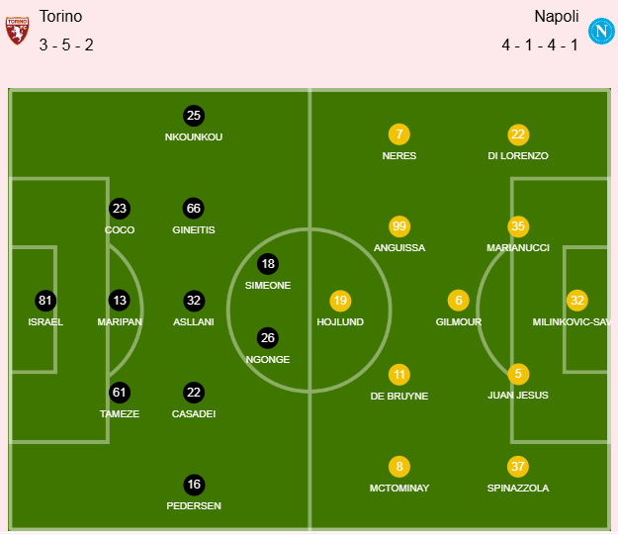Image resolution: width=618 pixels, height=535 pixels.
Task: Click Milinkovic-Savic's number 32 marker
Action: tap(577, 301)
